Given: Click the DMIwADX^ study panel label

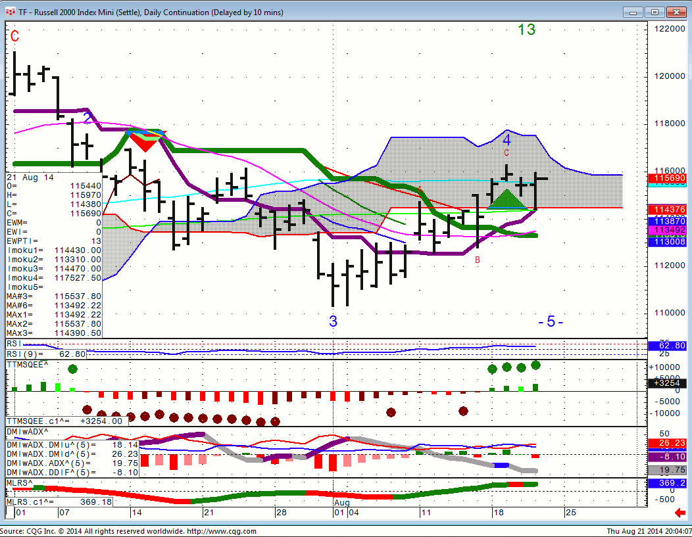Looking at the screenshot, I should coord(26,431).
